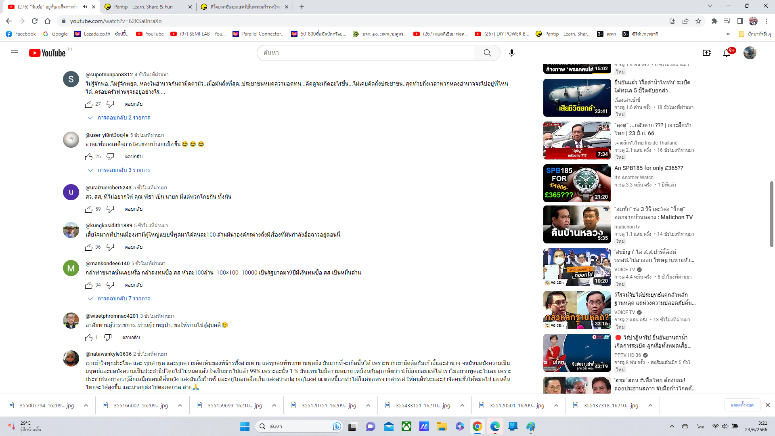This screenshot has width=775, height=436.
Task: Open browser home page icon
Action: (48, 21)
